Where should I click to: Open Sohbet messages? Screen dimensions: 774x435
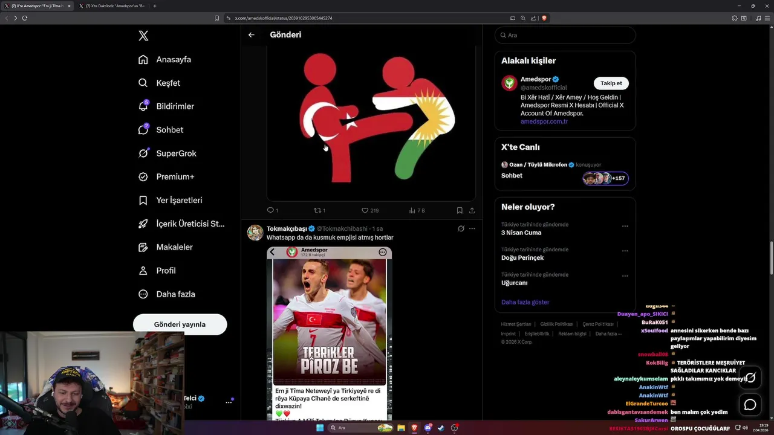point(161,130)
